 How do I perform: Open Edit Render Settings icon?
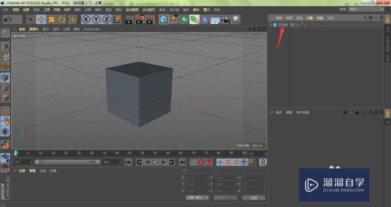[x=150, y=19]
